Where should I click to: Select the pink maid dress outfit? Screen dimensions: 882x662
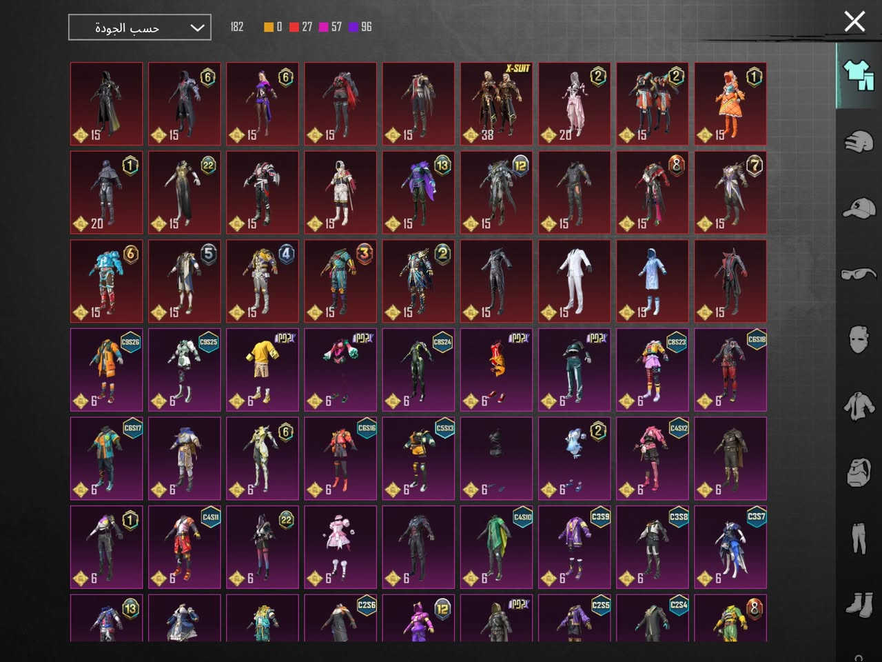(x=340, y=547)
